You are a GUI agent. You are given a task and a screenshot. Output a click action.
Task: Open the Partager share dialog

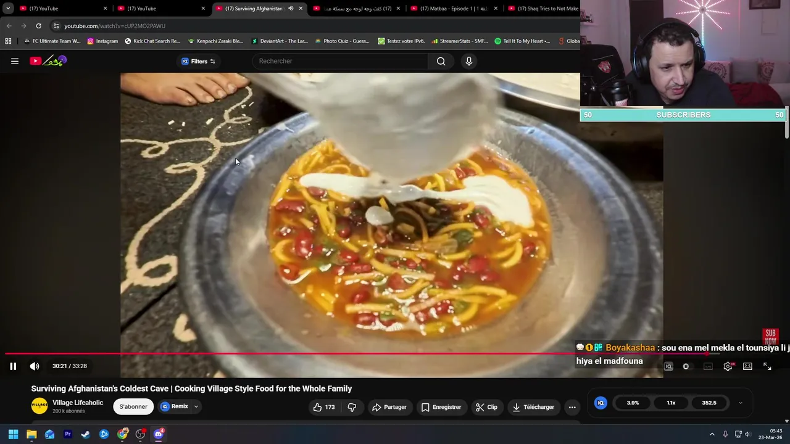(x=389, y=407)
